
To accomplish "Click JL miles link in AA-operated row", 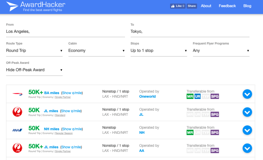I will point(51,147).
